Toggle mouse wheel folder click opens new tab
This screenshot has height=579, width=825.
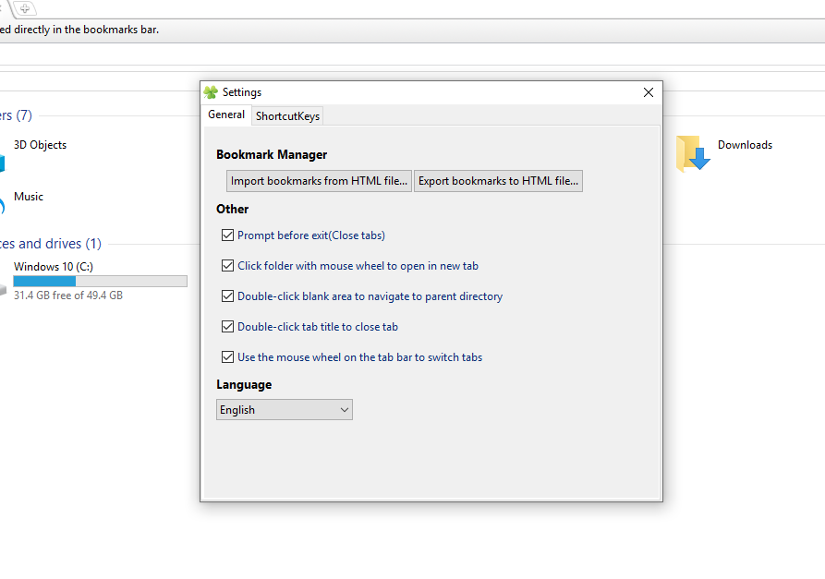pos(228,266)
